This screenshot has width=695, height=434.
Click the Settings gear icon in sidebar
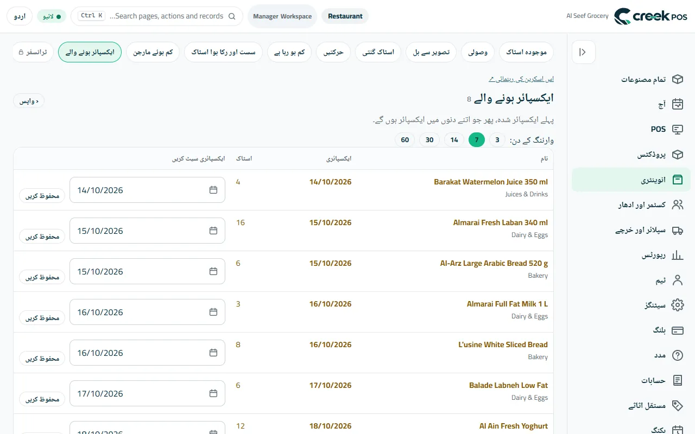(677, 305)
